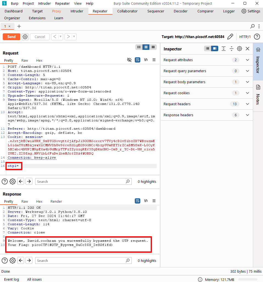263x282 pixels.
Task: Go back to previous request
Action: 55,37
